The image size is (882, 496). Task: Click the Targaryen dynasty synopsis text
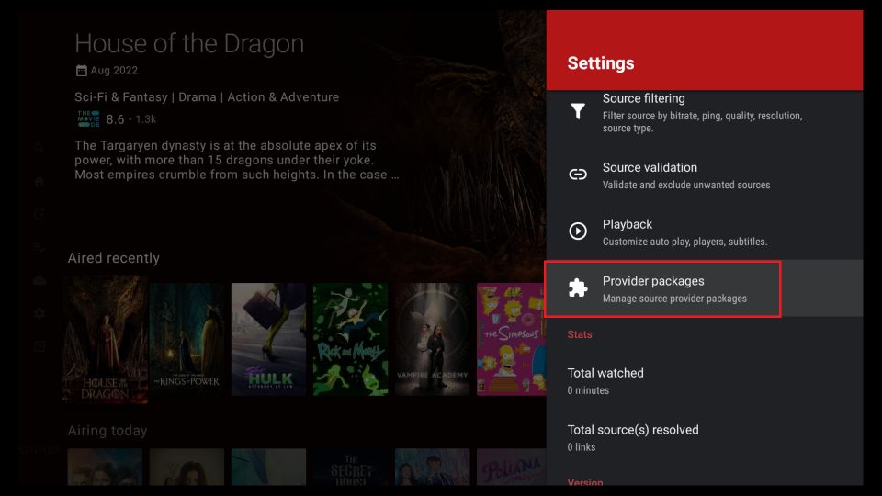236,160
